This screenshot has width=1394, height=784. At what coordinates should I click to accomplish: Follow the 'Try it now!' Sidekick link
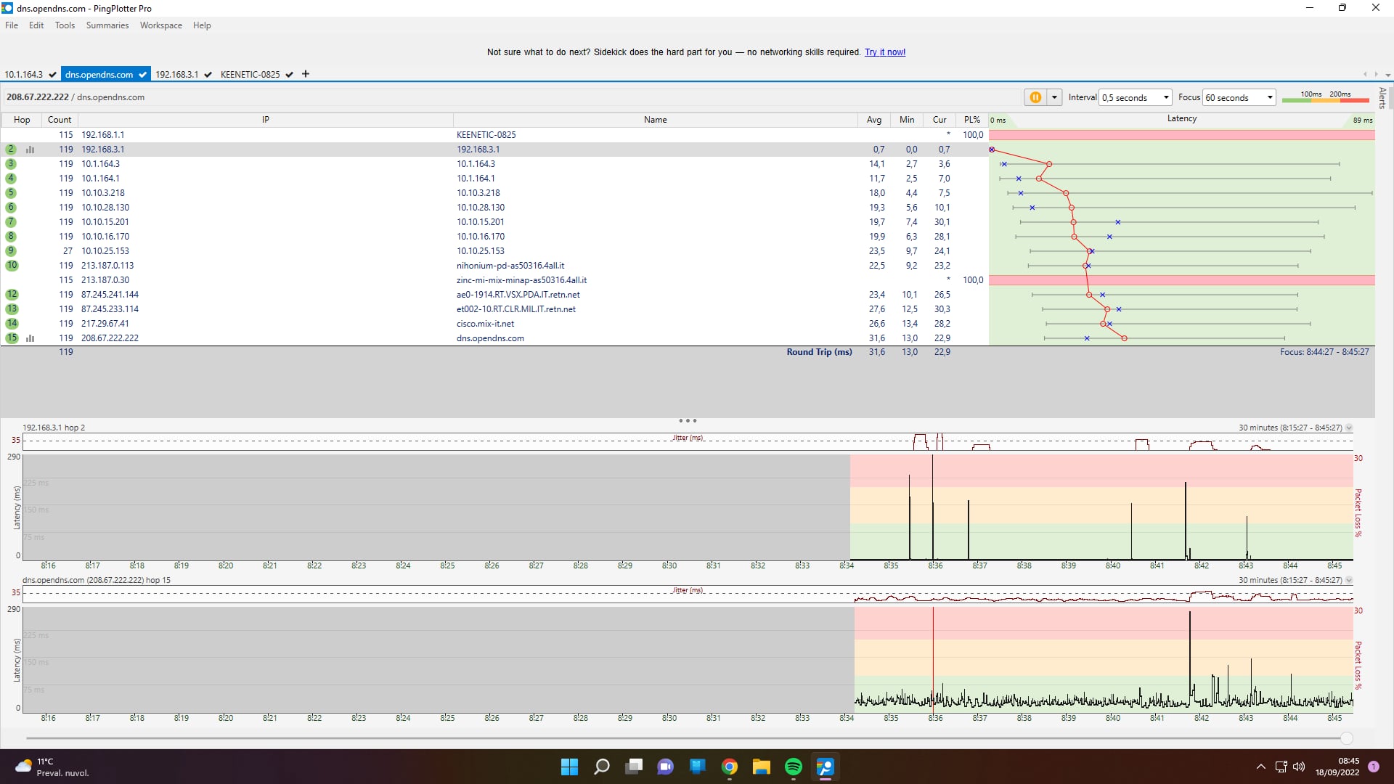click(x=884, y=52)
